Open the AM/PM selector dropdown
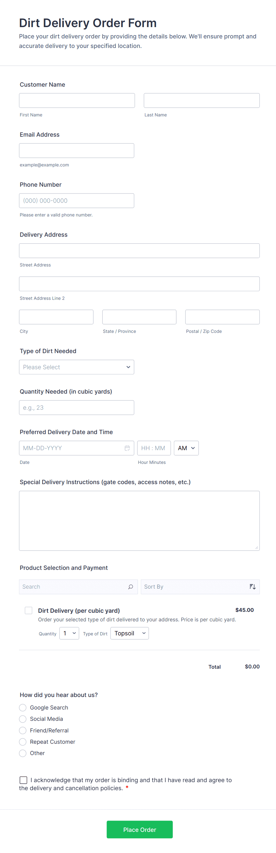This screenshot has width=276, height=853. [x=186, y=448]
